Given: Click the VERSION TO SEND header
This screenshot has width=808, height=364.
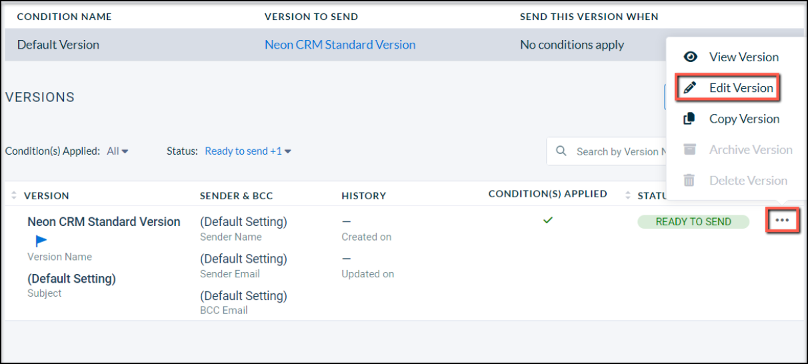Looking at the screenshot, I should (311, 16).
